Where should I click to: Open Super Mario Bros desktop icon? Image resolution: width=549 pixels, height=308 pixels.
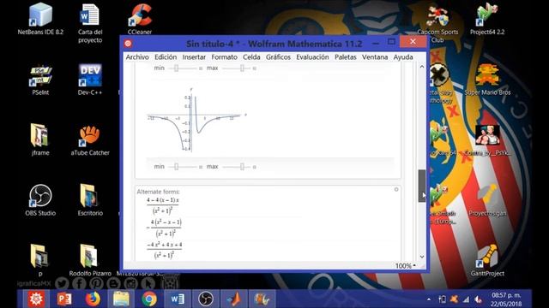(487, 80)
